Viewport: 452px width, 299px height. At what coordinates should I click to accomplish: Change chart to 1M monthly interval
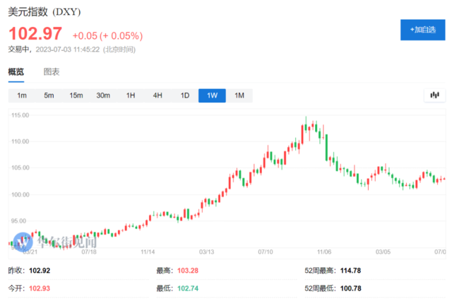(x=239, y=95)
